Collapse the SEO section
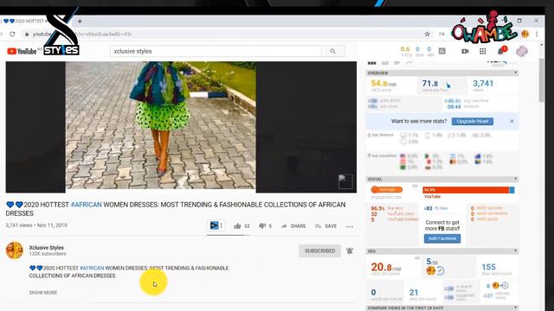The image size is (554, 311). (516, 251)
